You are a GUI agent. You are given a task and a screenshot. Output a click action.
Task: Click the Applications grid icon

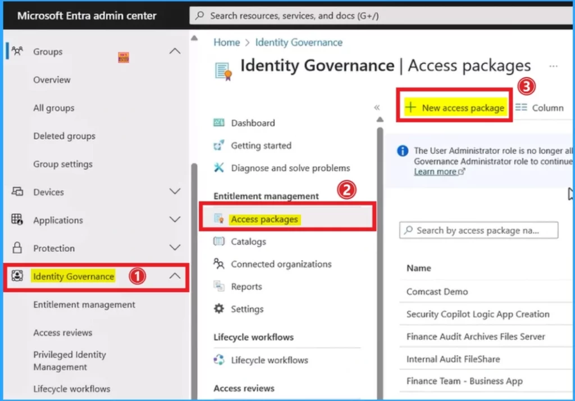click(x=17, y=220)
